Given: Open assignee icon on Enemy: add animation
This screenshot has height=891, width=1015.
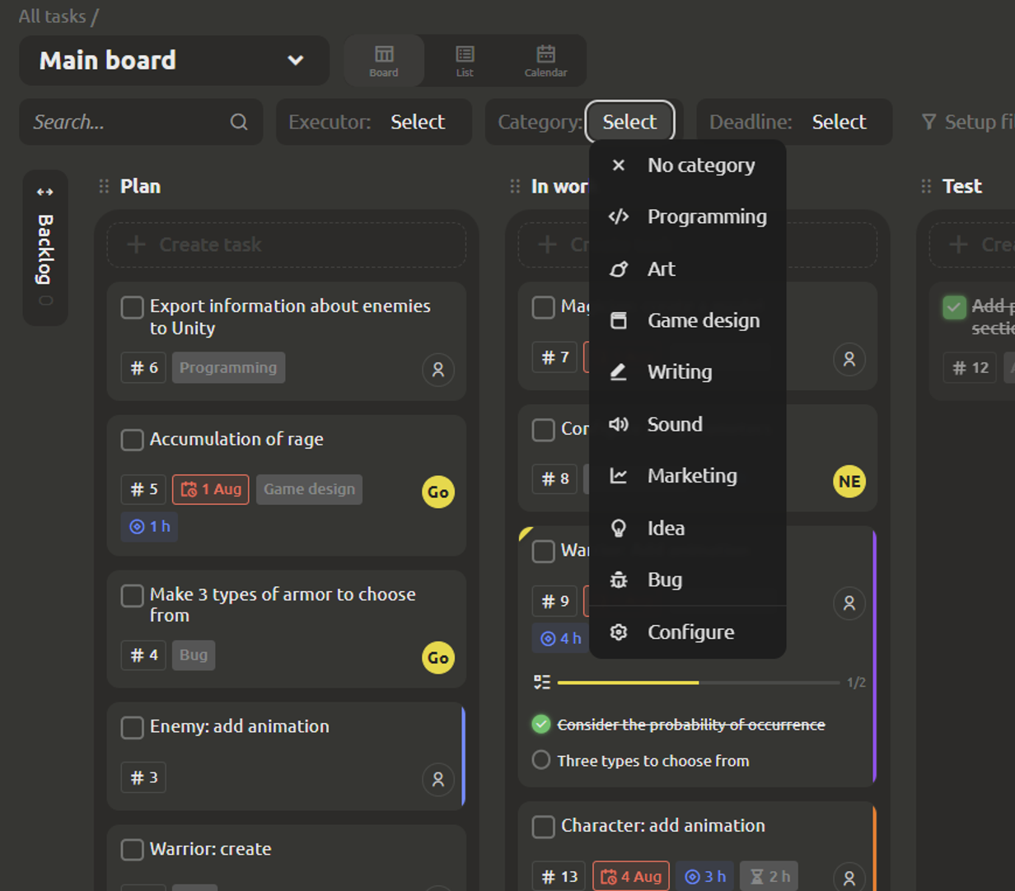Looking at the screenshot, I should tap(437, 778).
